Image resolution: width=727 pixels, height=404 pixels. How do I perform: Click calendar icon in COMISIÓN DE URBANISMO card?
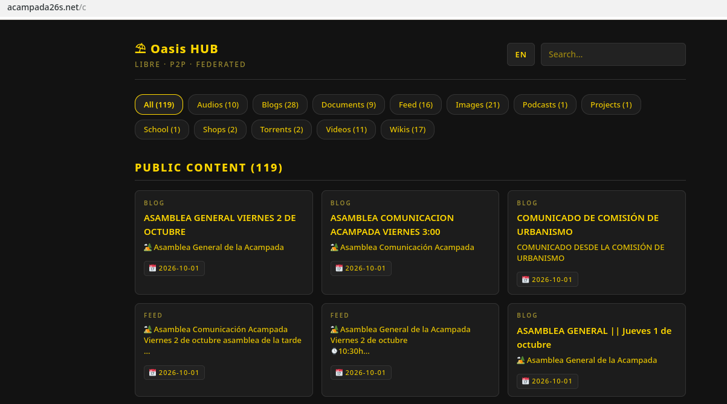pos(526,280)
